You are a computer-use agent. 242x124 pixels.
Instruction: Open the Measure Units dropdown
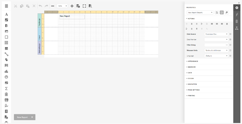point(216,50)
